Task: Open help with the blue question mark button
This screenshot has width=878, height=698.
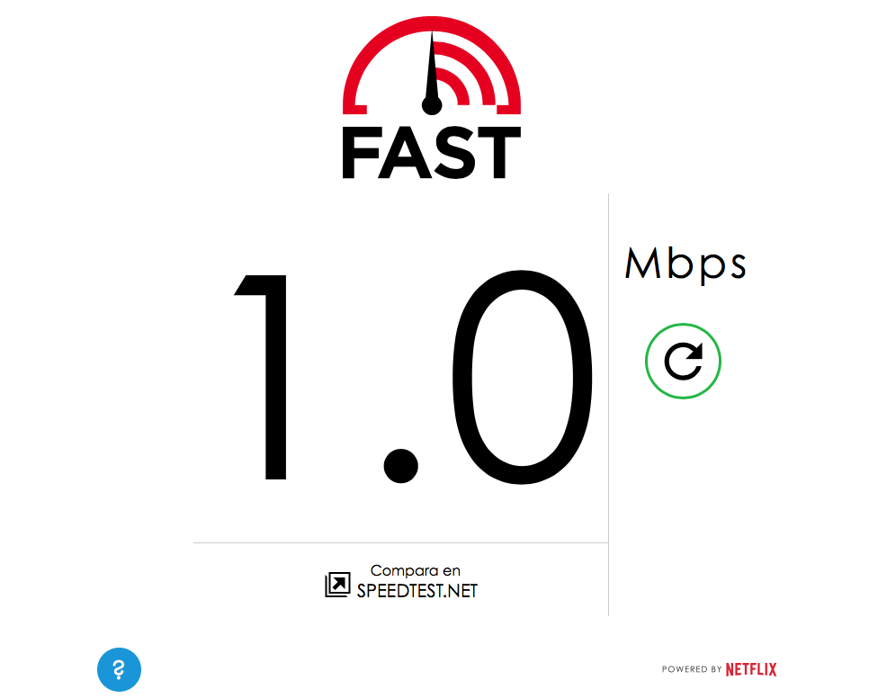Action: pyautogui.click(x=119, y=669)
